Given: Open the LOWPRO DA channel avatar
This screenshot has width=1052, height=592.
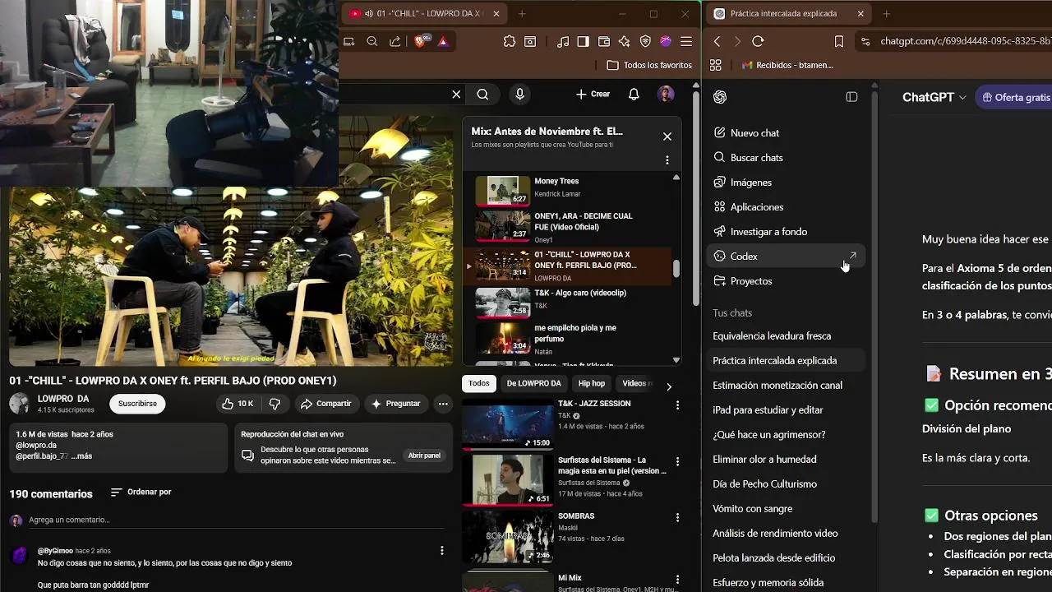Looking at the screenshot, I should click(19, 404).
